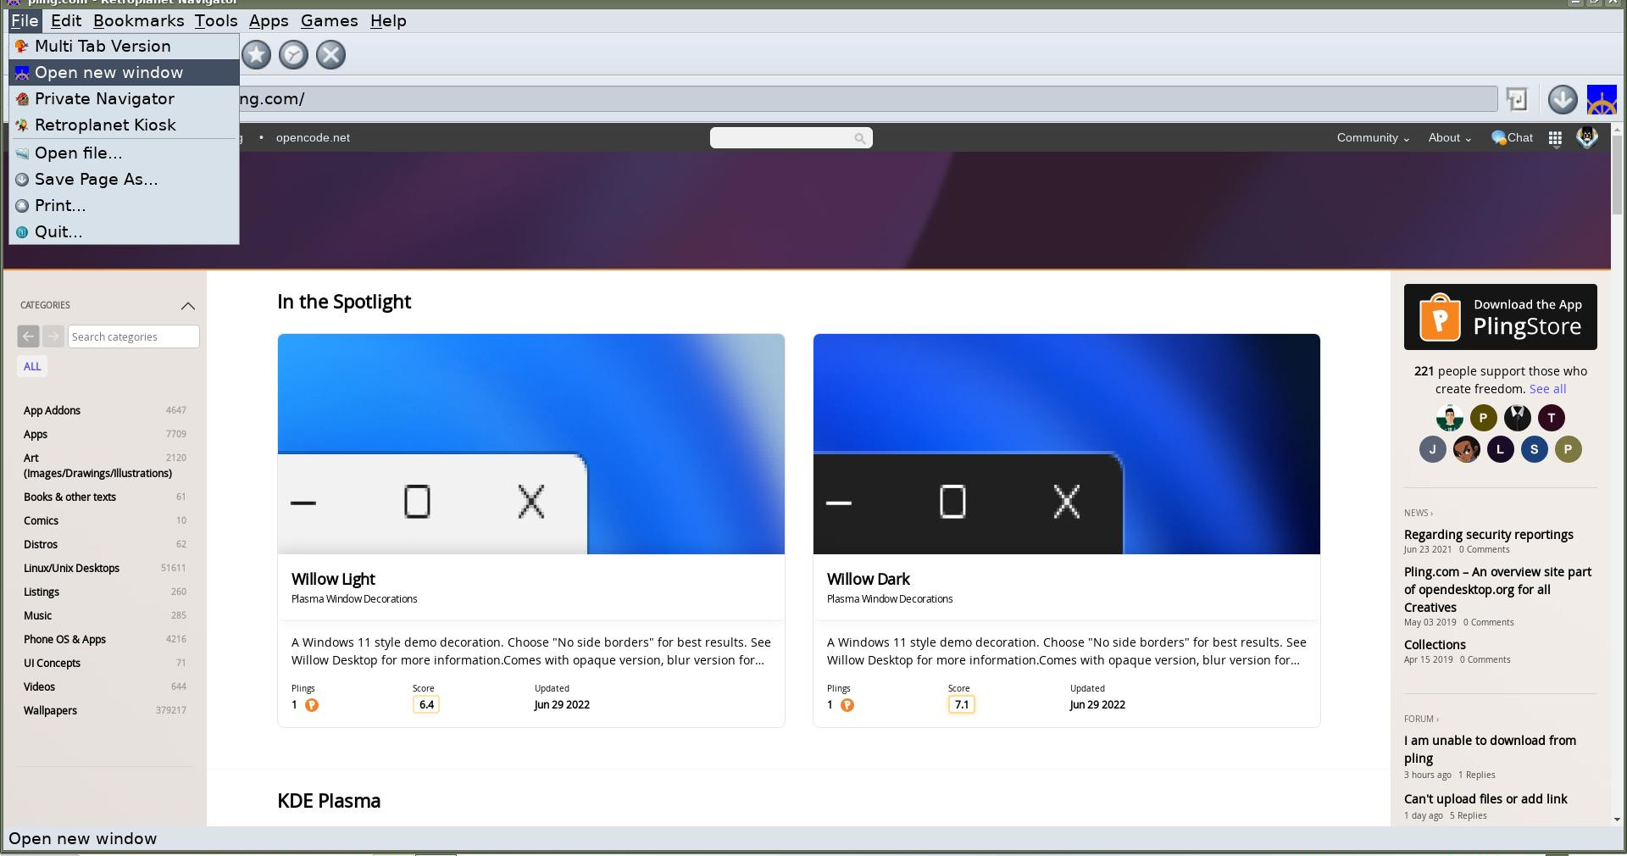Click the first supporter avatar with green shirt
The width and height of the screenshot is (1627, 856).
[1450, 418]
